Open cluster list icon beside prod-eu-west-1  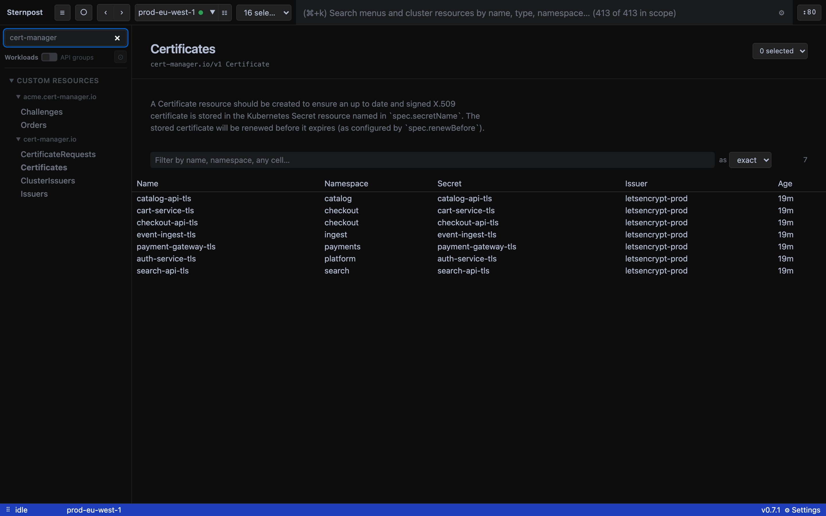click(225, 13)
